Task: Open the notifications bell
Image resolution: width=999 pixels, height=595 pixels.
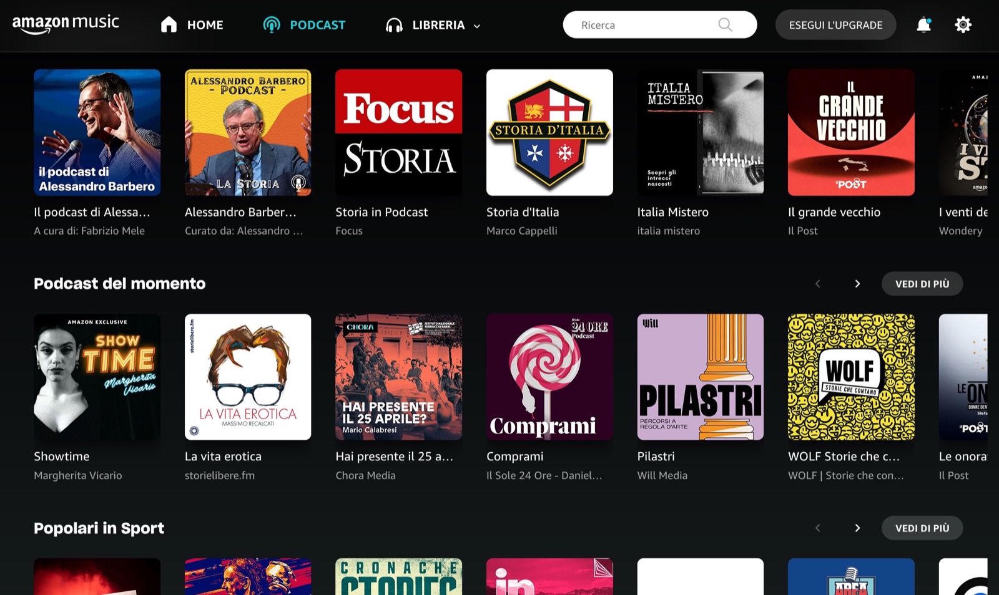Action: 923,25
